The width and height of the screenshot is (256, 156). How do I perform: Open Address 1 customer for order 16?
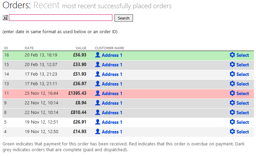(x=112, y=55)
